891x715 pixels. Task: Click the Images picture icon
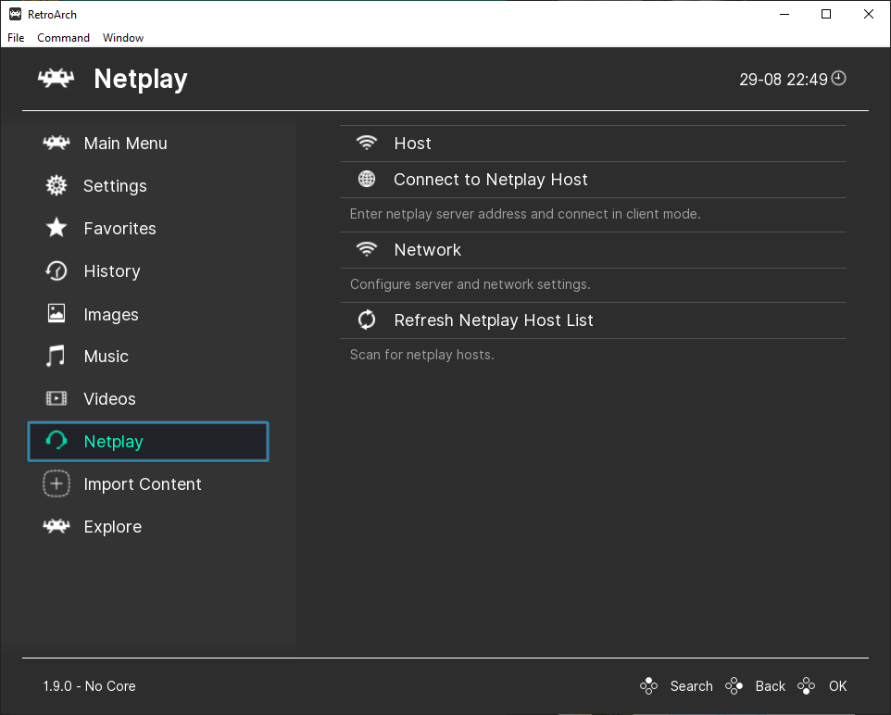[56, 314]
